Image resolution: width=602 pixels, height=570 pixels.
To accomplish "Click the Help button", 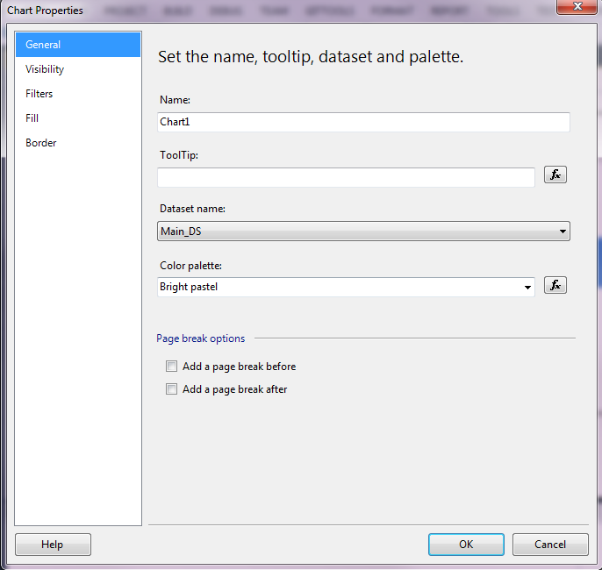I will point(53,545).
